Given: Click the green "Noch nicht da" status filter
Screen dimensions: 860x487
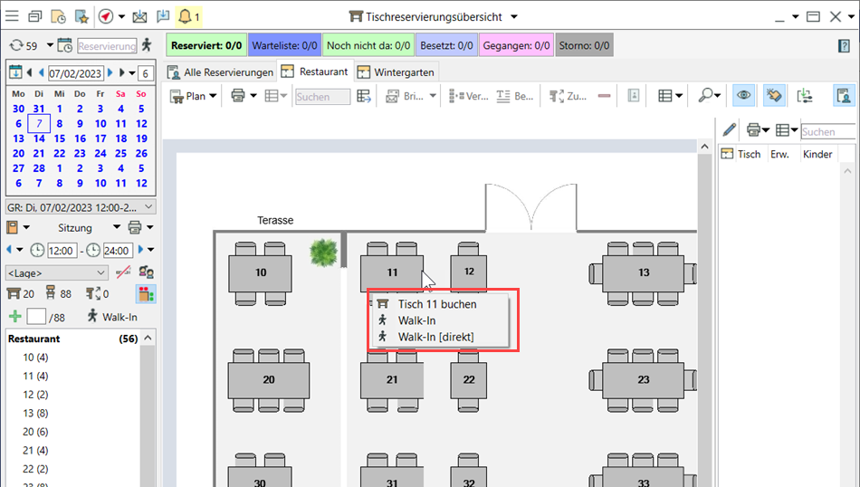Looking at the screenshot, I should tap(368, 45).
